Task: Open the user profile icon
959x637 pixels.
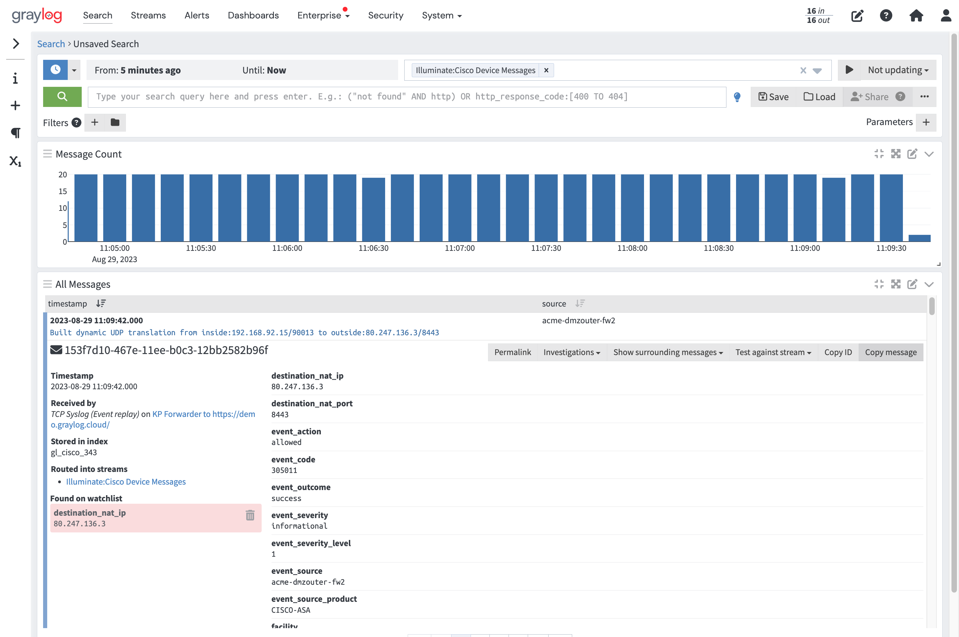Action: (x=946, y=16)
